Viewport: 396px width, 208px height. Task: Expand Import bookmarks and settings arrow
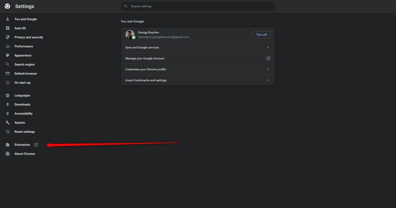[268, 80]
